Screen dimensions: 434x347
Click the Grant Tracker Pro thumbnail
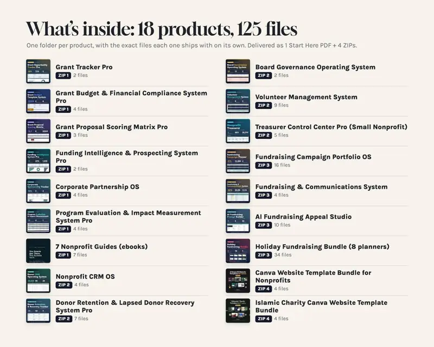coord(38,71)
